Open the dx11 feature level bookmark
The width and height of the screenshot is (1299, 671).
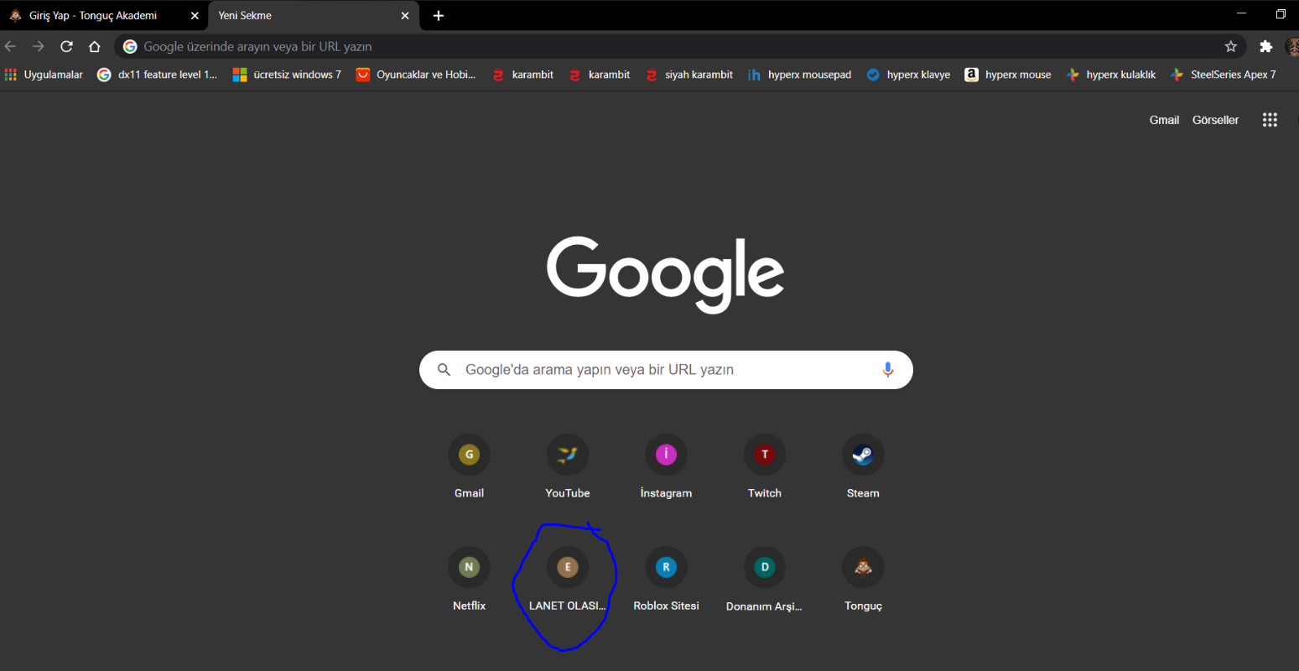point(158,75)
